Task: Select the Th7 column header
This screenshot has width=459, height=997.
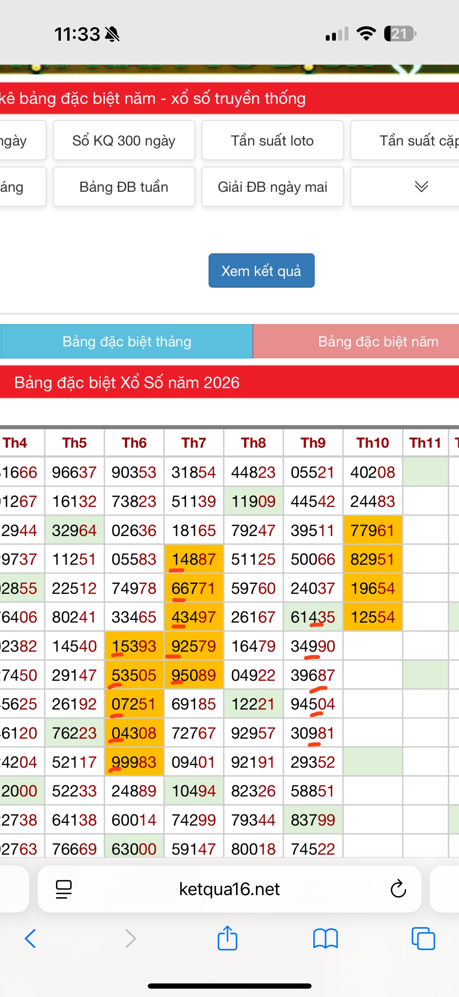Action: coord(193,443)
